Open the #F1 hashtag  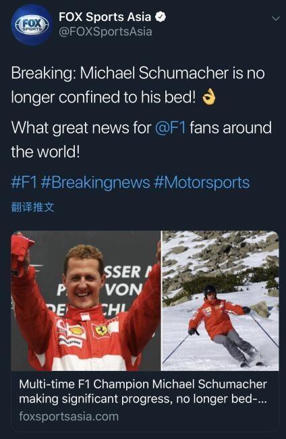point(24,182)
